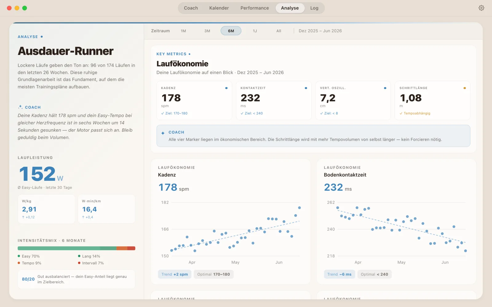Select the 3M time range
The image size is (492, 307).
click(x=207, y=31)
